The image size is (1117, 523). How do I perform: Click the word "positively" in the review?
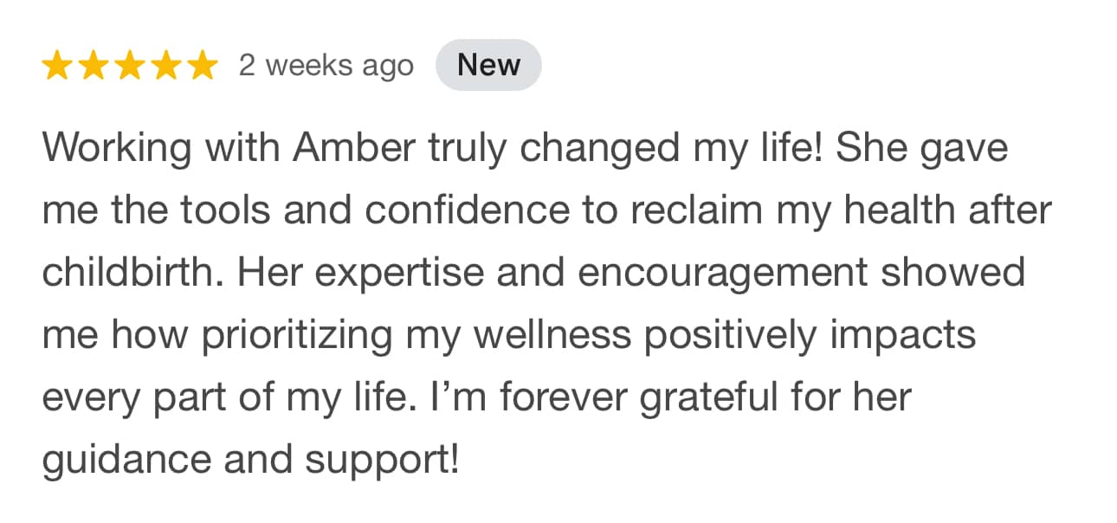click(733, 336)
